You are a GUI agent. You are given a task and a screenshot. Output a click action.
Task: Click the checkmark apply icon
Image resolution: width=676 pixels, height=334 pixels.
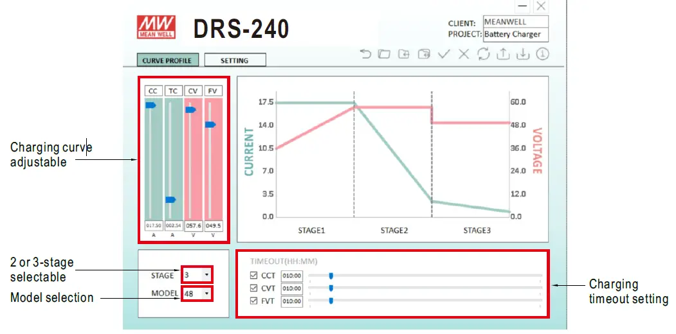point(444,54)
